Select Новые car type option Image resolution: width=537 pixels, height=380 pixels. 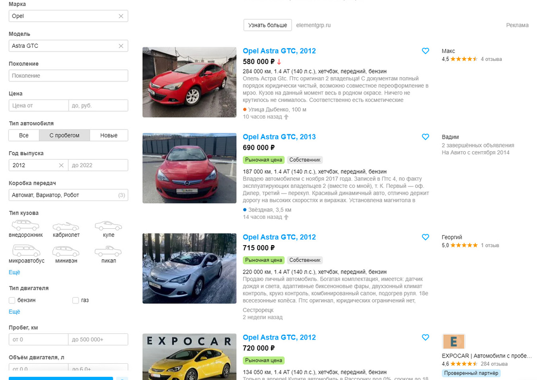109,135
